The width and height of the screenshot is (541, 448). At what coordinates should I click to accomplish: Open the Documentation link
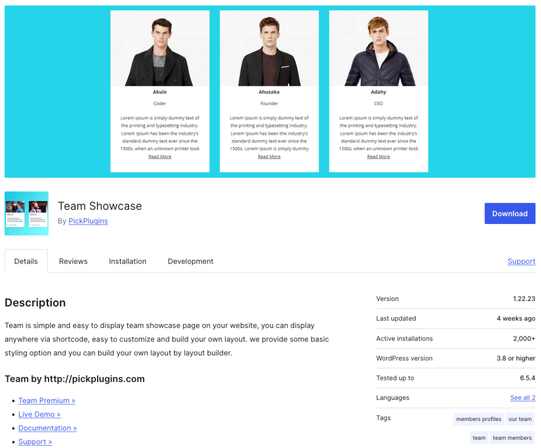click(x=47, y=428)
